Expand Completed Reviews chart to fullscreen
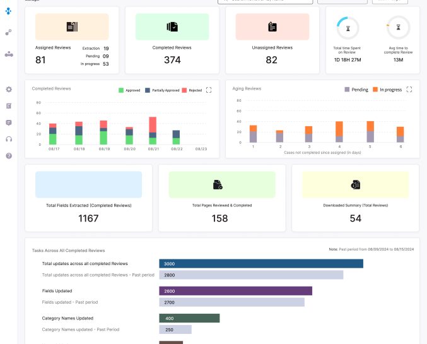427x344 pixels. (x=209, y=90)
